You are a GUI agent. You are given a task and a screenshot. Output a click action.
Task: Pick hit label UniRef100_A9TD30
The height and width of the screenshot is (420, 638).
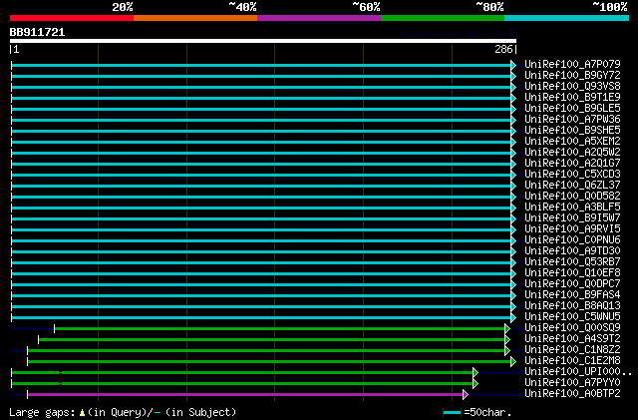[572, 251]
